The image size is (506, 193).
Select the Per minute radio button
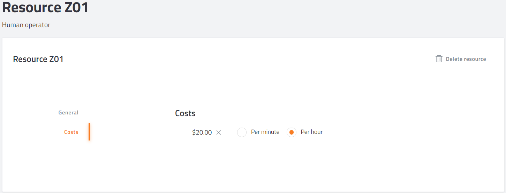pos(242,132)
